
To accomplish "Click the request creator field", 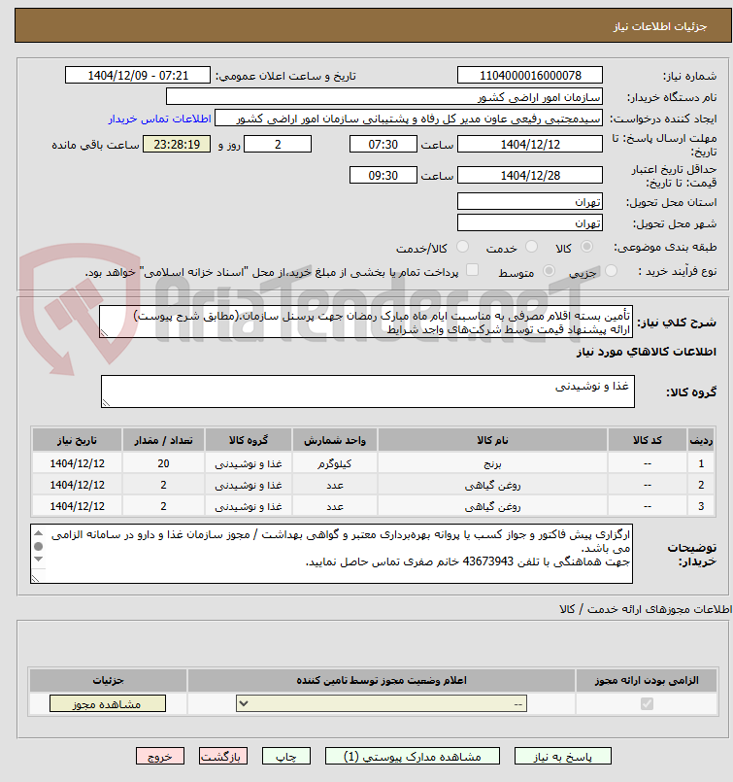I will (409, 119).
